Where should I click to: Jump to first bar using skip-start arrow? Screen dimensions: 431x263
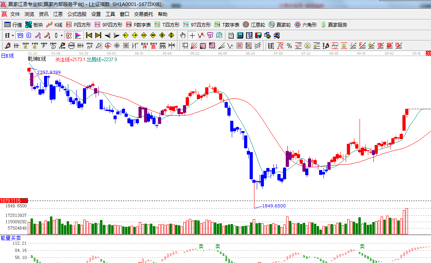(89, 35)
